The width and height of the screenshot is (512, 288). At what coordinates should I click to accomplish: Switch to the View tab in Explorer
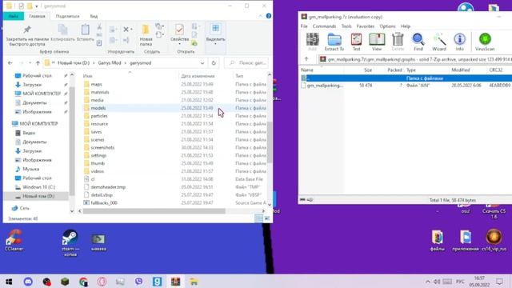94,16
